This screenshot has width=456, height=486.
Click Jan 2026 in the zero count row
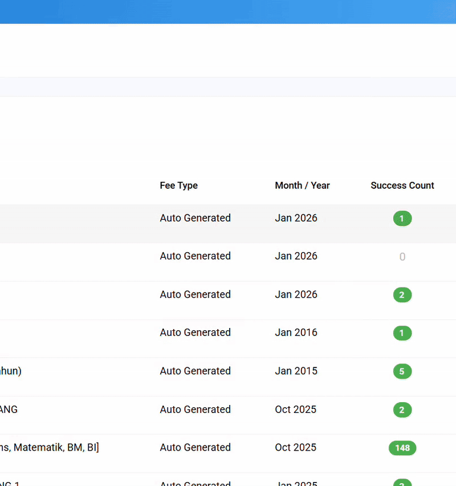coord(296,256)
